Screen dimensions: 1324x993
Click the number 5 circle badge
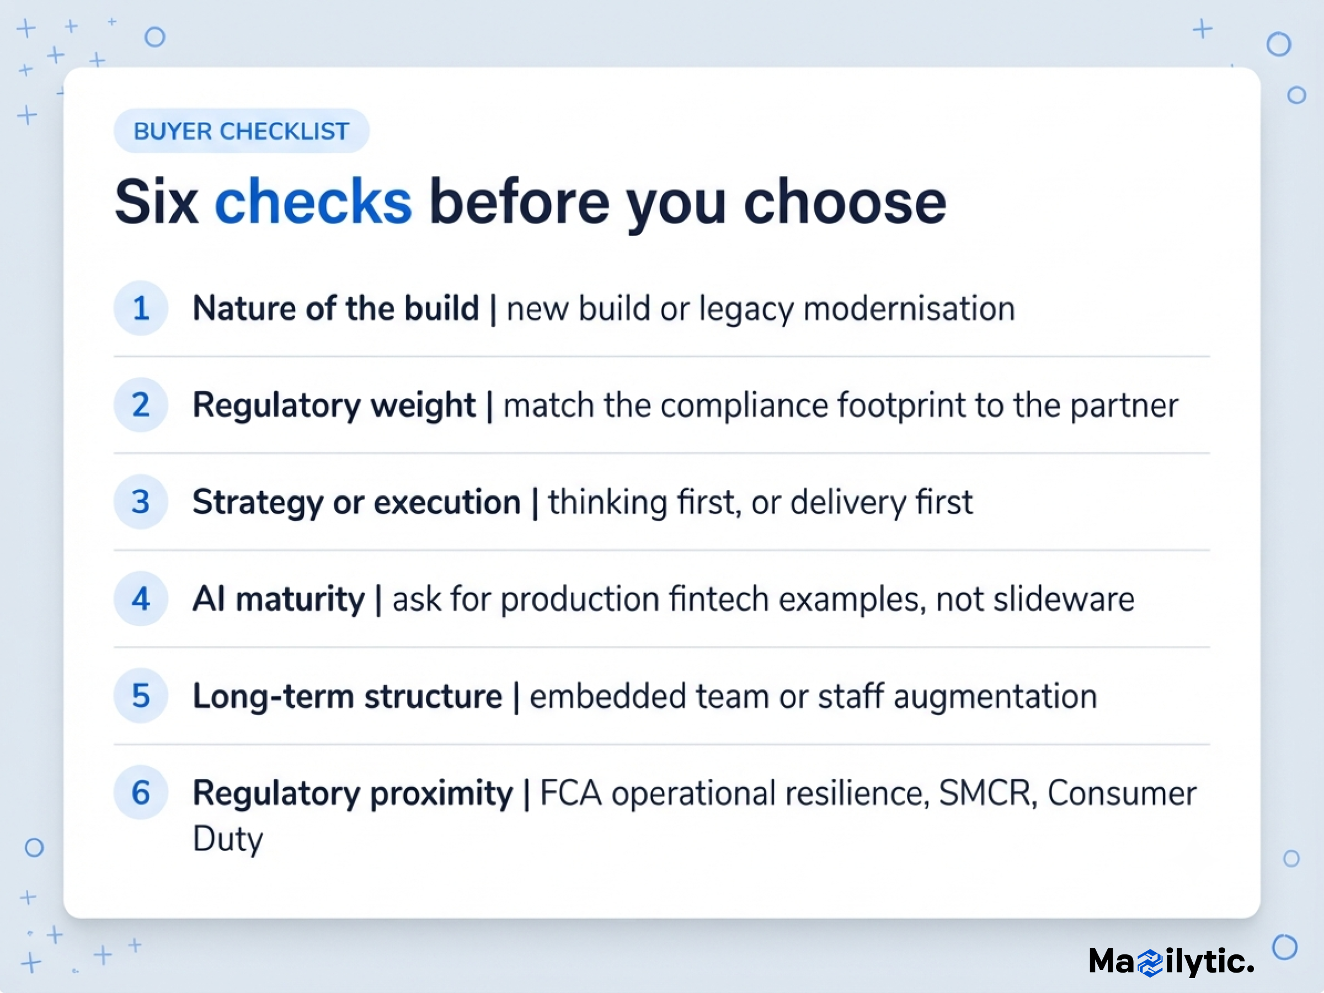[141, 696]
